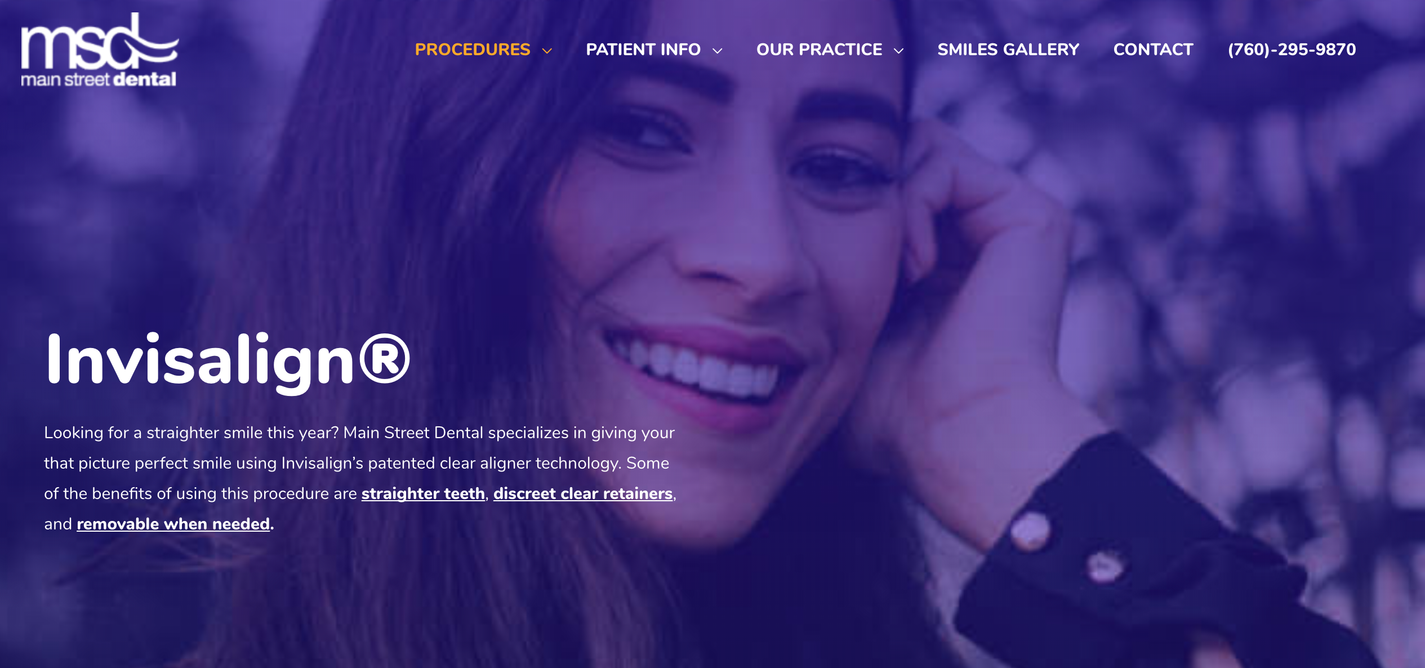Image resolution: width=1425 pixels, height=668 pixels.
Task: Click the letters msd in the logo
Action: point(81,42)
